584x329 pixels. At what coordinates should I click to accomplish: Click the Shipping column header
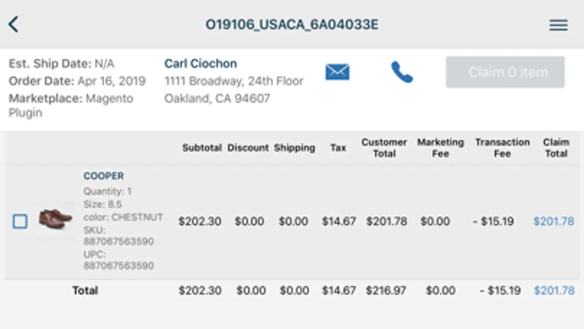(x=294, y=148)
